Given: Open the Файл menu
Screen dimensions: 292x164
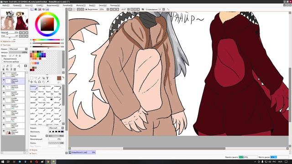Looking at the screenshot, I should point(5,5).
